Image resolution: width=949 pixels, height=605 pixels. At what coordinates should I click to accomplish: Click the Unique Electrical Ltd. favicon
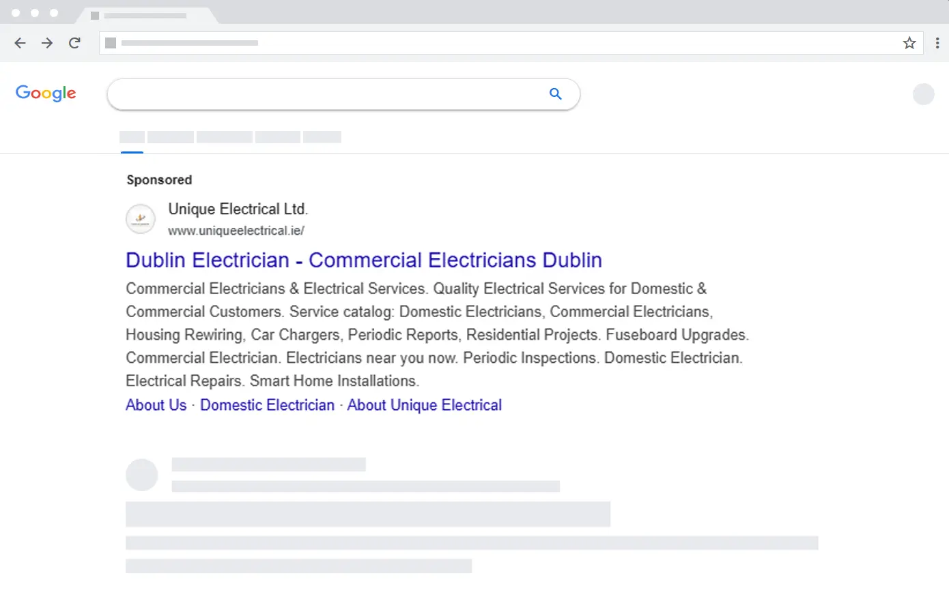coord(141,219)
